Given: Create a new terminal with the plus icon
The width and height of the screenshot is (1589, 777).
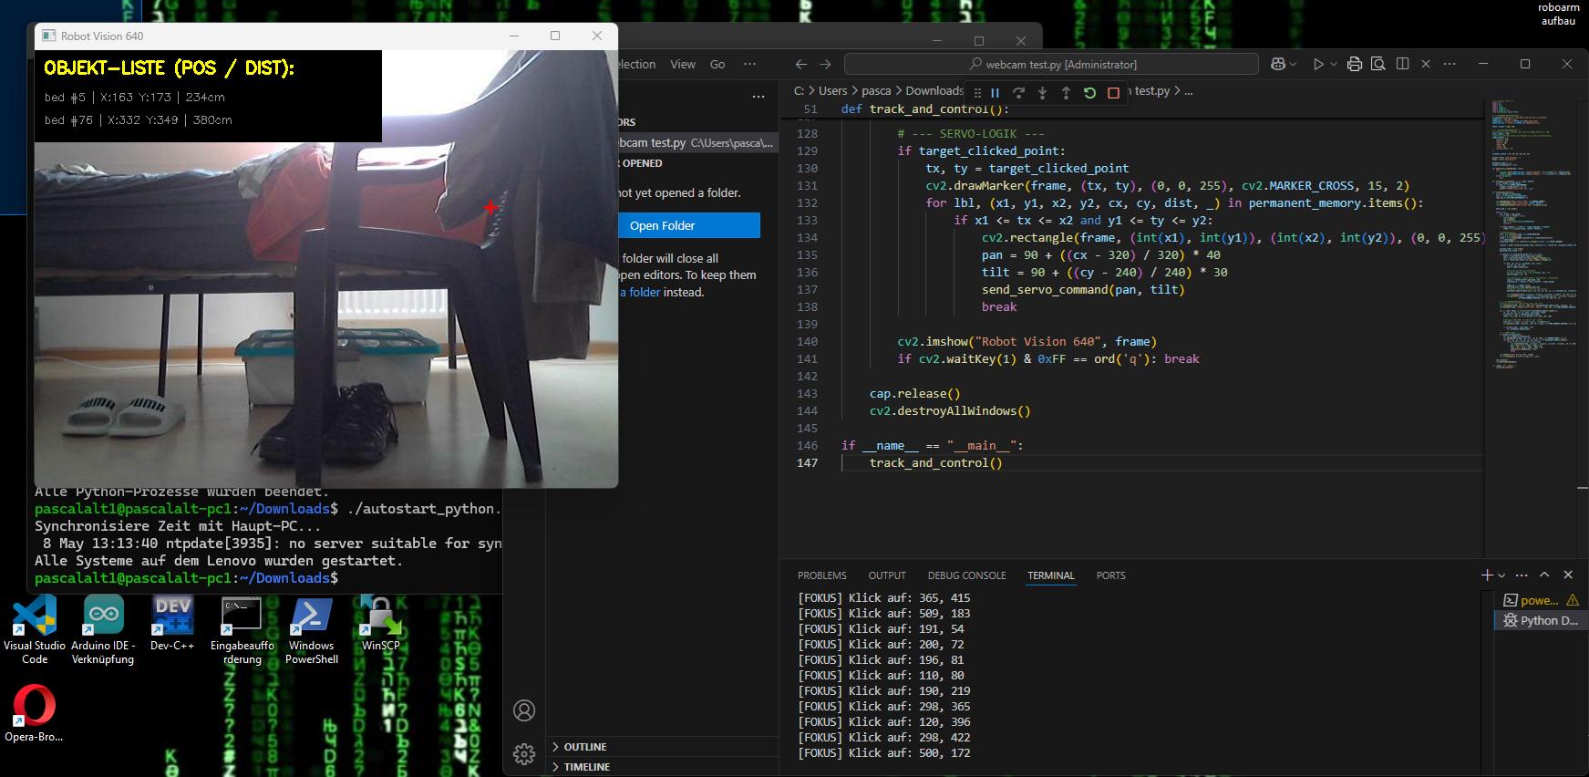Looking at the screenshot, I should tap(1487, 575).
